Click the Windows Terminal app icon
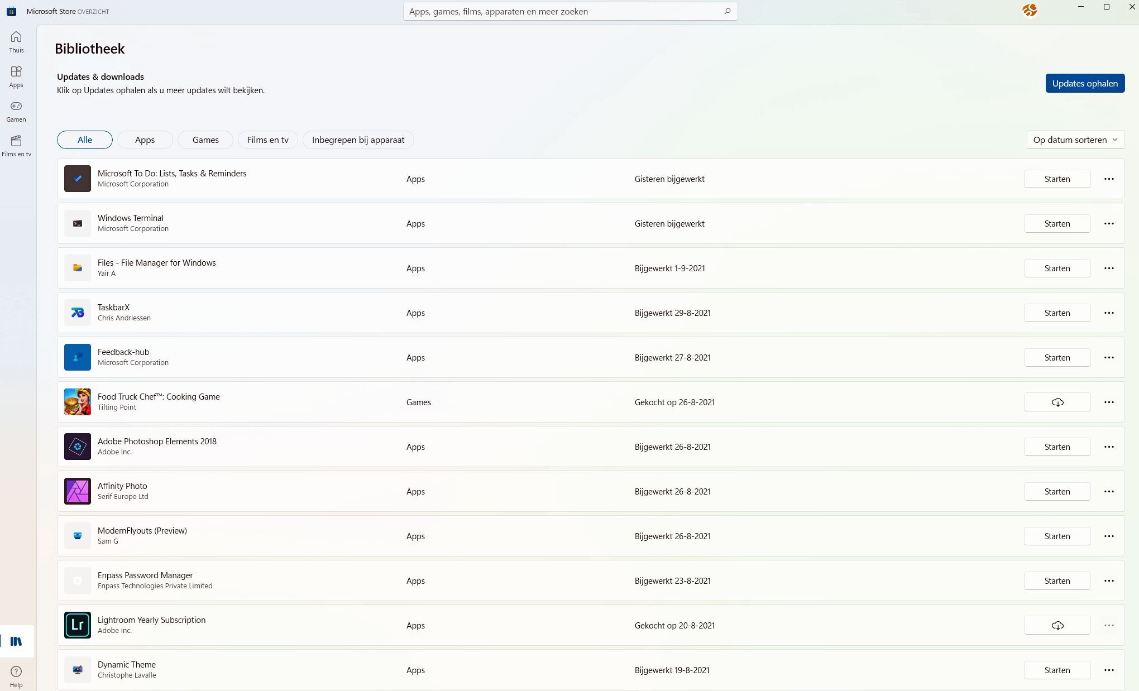Screen dimensions: 1139x691 78,223
